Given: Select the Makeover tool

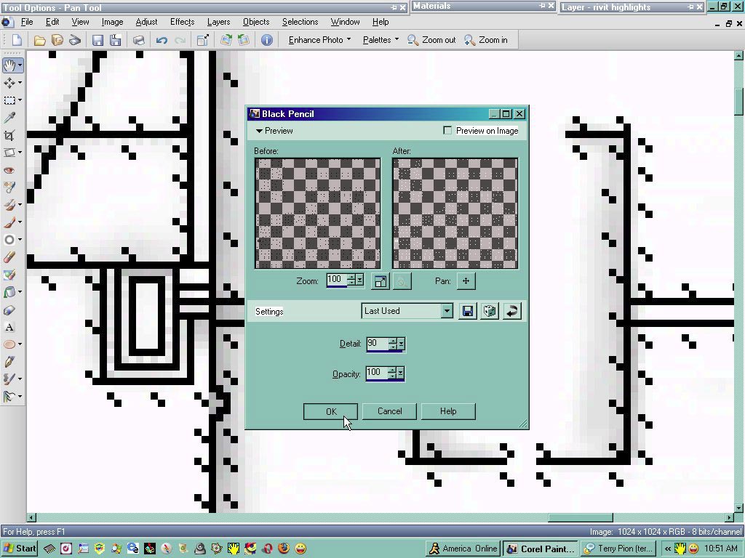Looking at the screenshot, I should click(9, 187).
